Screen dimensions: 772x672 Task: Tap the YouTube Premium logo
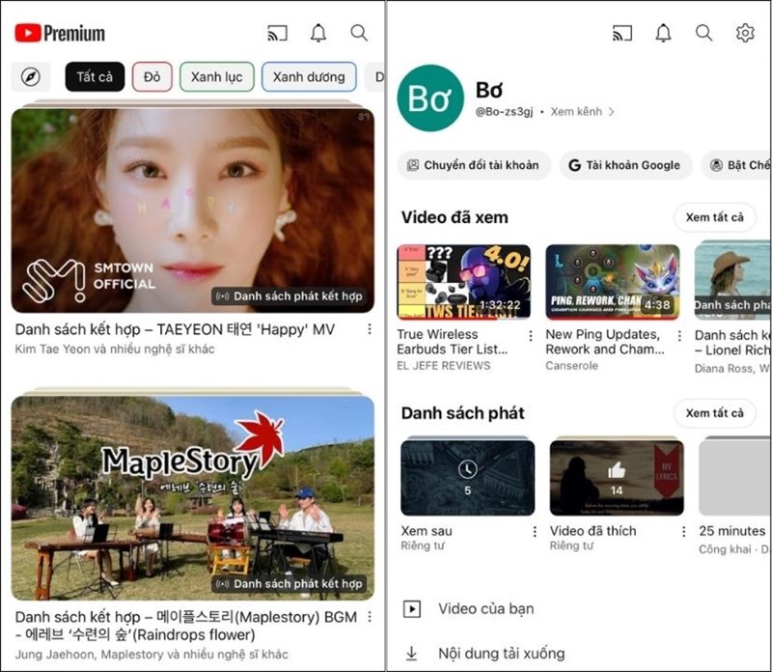(x=60, y=34)
